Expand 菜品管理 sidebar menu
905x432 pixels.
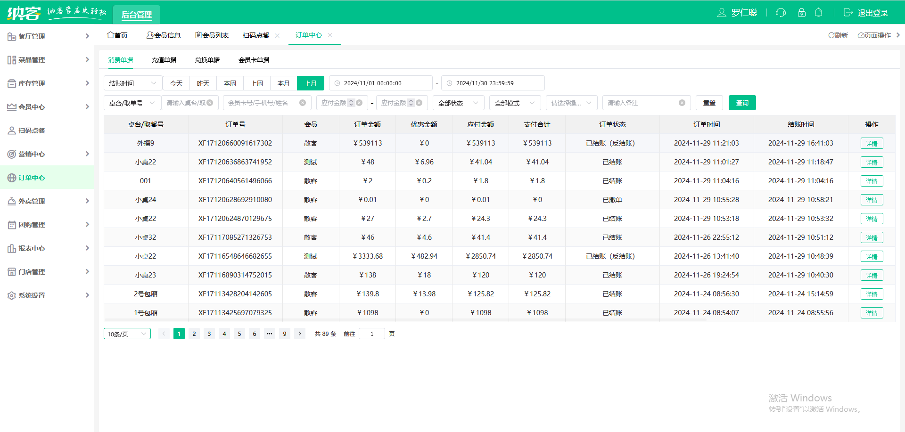click(x=47, y=60)
